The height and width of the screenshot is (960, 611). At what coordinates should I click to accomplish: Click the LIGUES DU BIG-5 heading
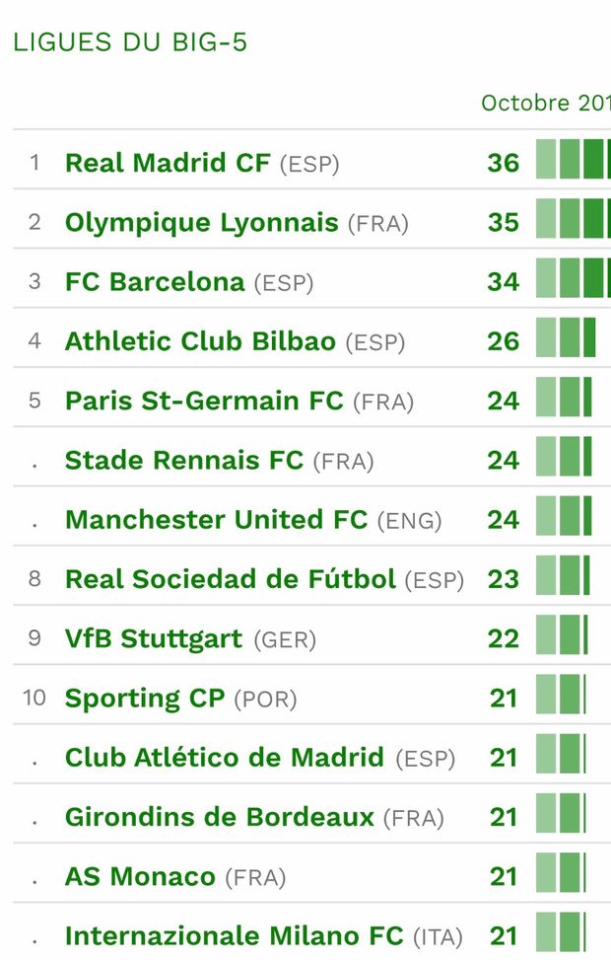(130, 42)
